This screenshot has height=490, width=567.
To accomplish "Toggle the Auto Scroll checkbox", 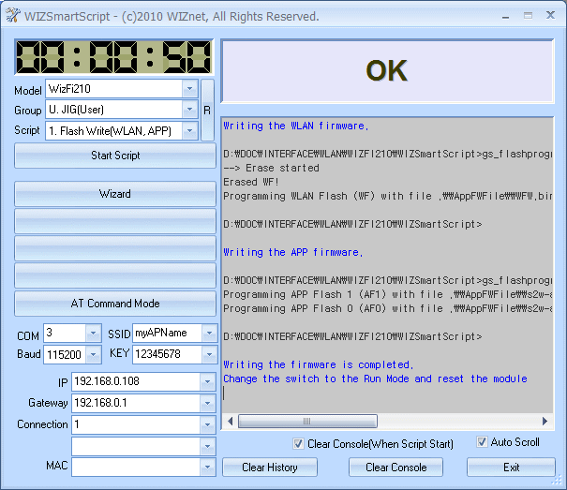I will [x=482, y=442].
